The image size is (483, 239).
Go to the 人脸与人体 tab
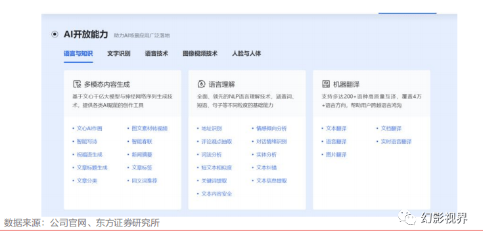tap(246, 53)
